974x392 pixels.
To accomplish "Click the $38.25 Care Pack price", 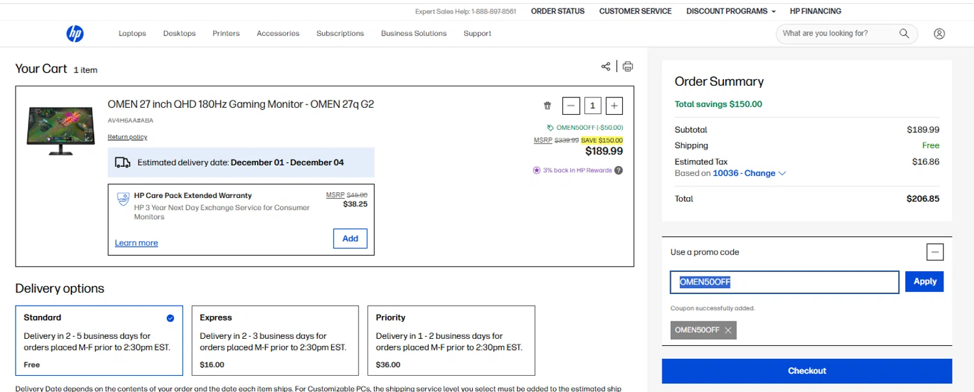I will [x=355, y=204].
